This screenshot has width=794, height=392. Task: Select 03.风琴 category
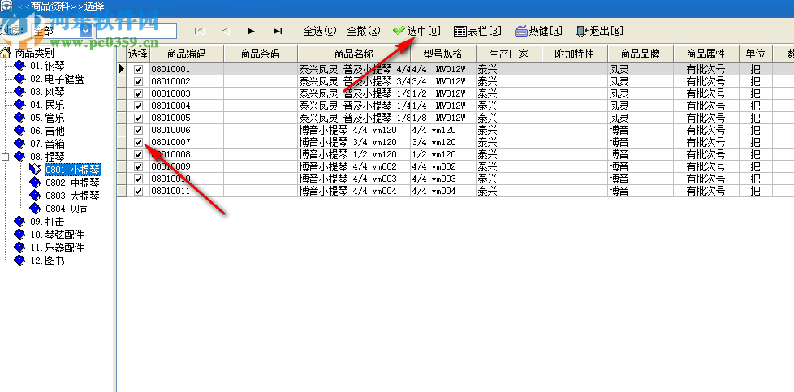[x=47, y=93]
